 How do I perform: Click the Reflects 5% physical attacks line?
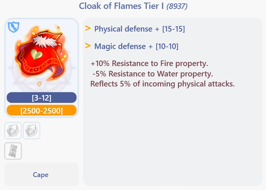point(163,84)
